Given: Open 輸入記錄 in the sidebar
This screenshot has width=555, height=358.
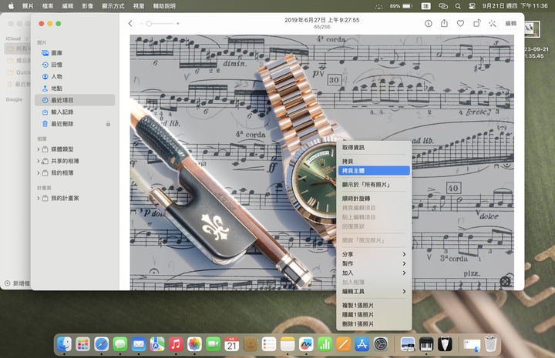Looking at the screenshot, I should point(75,112).
